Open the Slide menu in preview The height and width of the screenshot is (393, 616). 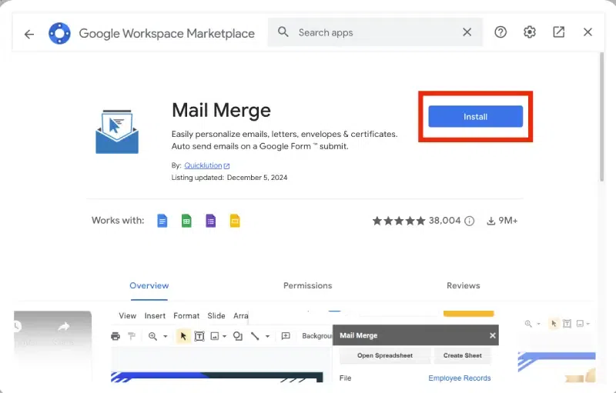click(x=216, y=316)
